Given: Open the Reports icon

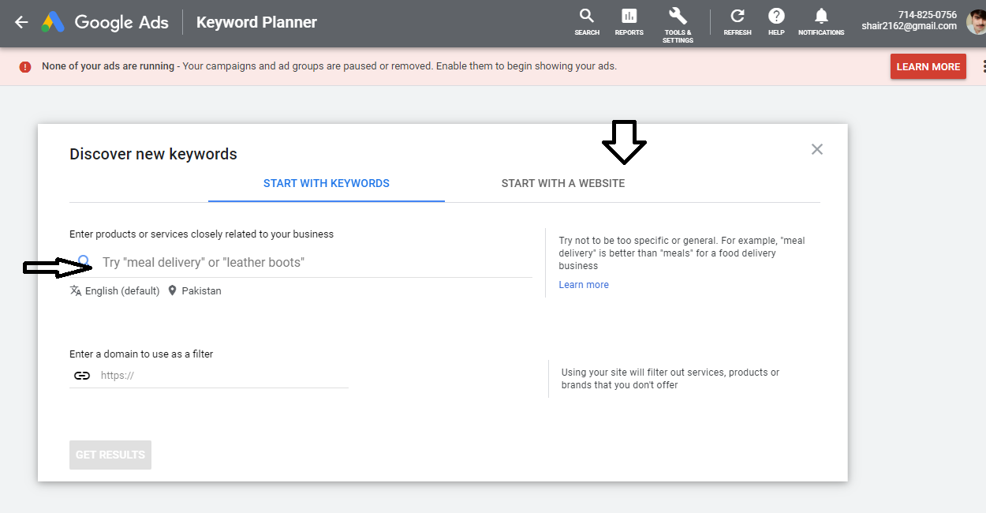Looking at the screenshot, I should click(x=629, y=21).
